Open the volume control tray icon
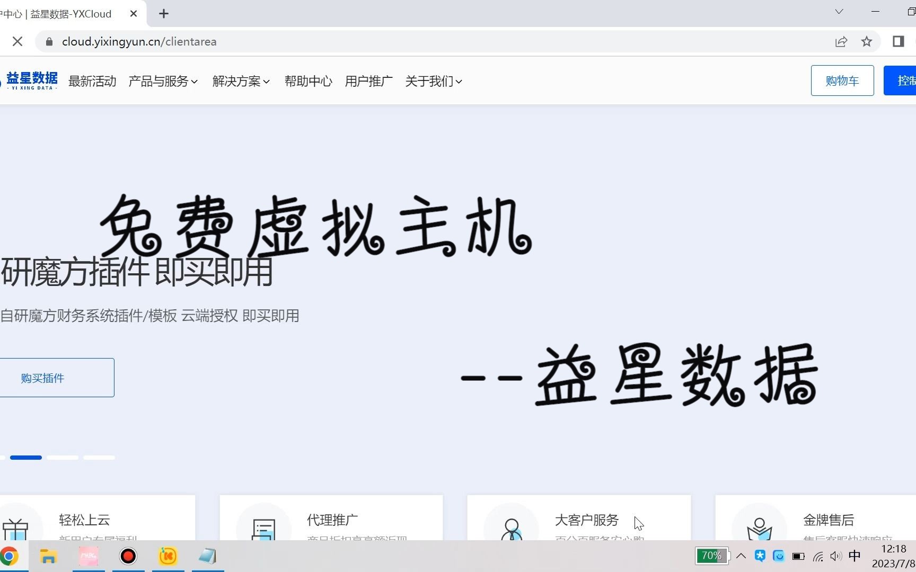This screenshot has width=916, height=572. coord(836,556)
